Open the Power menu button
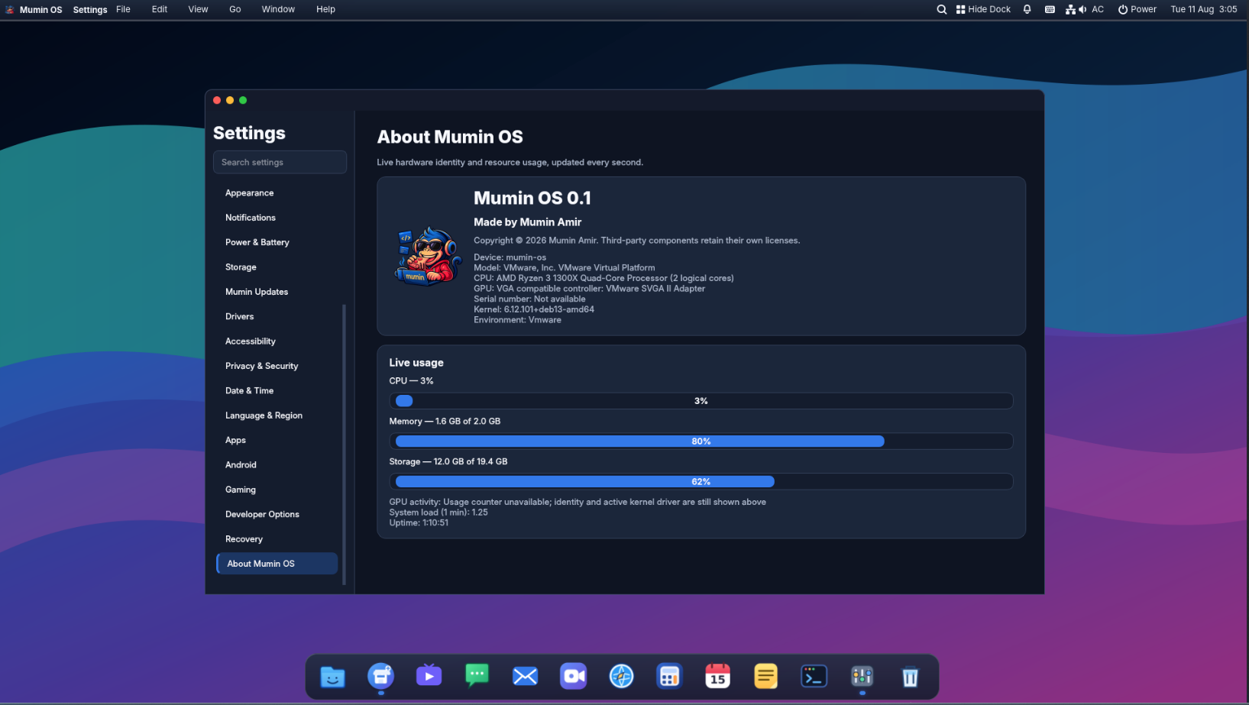The width and height of the screenshot is (1249, 705). [x=1137, y=9]
